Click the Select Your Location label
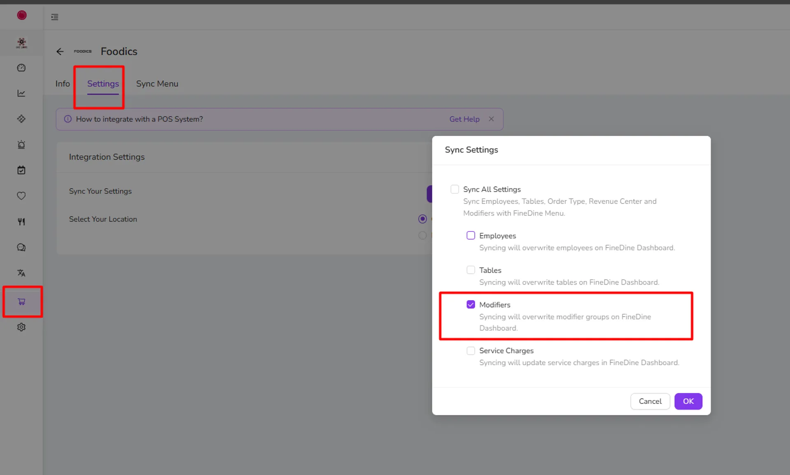 [x=103, y=219]
